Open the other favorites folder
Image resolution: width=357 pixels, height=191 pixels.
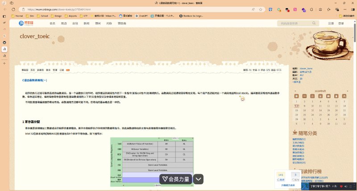(347, 16)
